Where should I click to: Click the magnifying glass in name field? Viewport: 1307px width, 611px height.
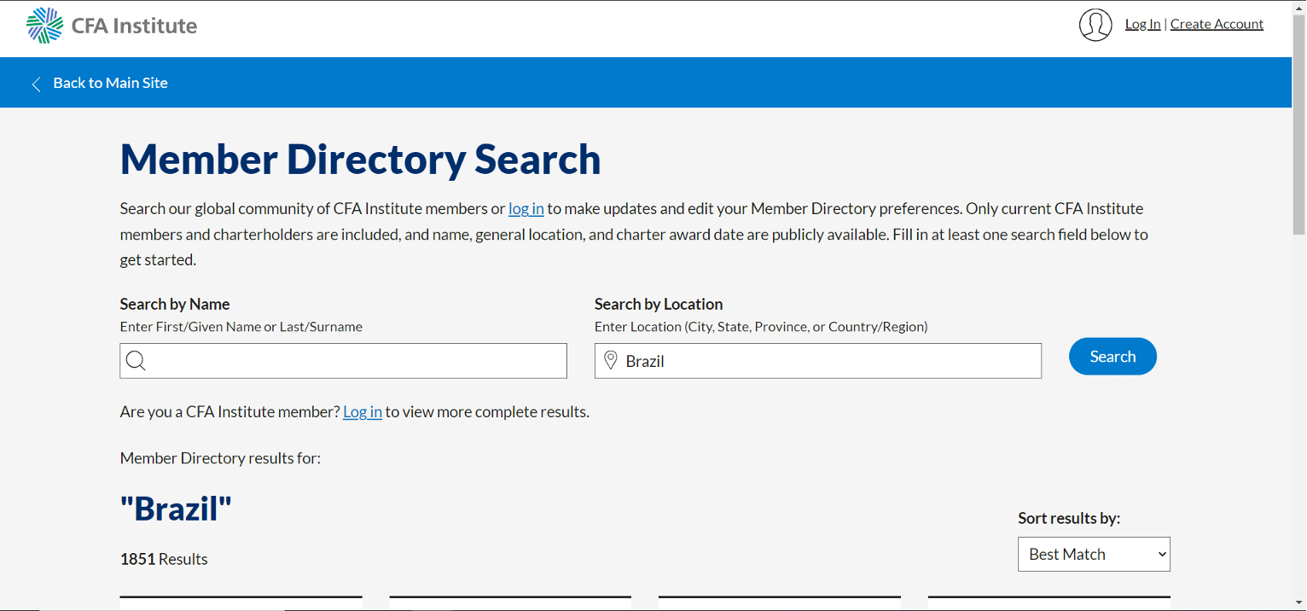tap(136, 361)
